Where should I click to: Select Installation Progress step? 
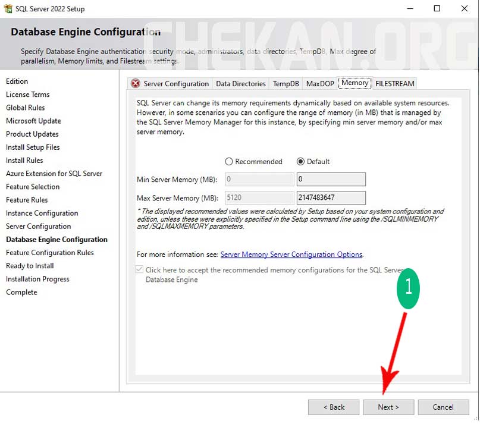(x=37, y=278)
